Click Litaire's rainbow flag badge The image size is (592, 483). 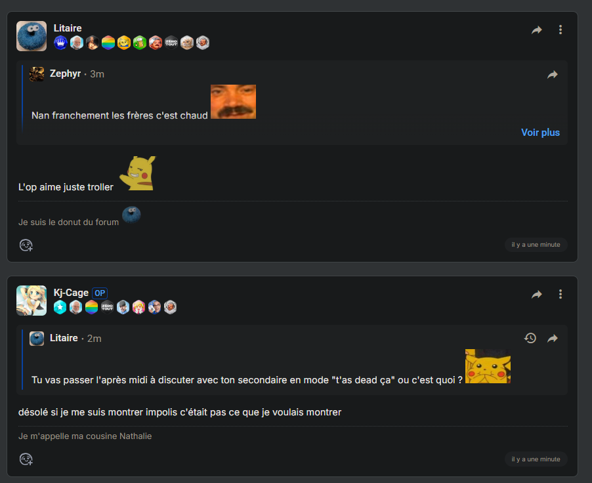[108, 43]
